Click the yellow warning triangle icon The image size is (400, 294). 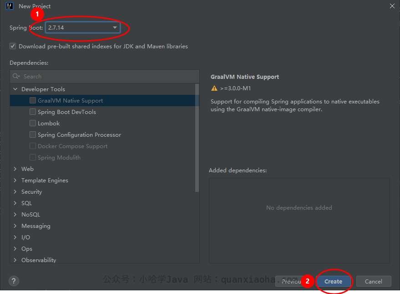214,88
